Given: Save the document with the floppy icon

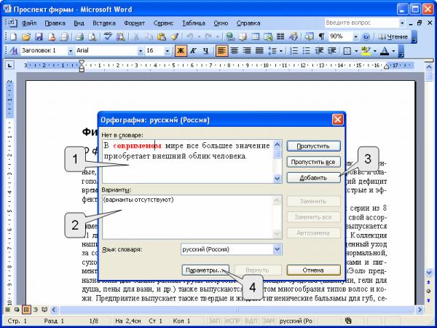Looking at the screenshot, I should 39,37.
